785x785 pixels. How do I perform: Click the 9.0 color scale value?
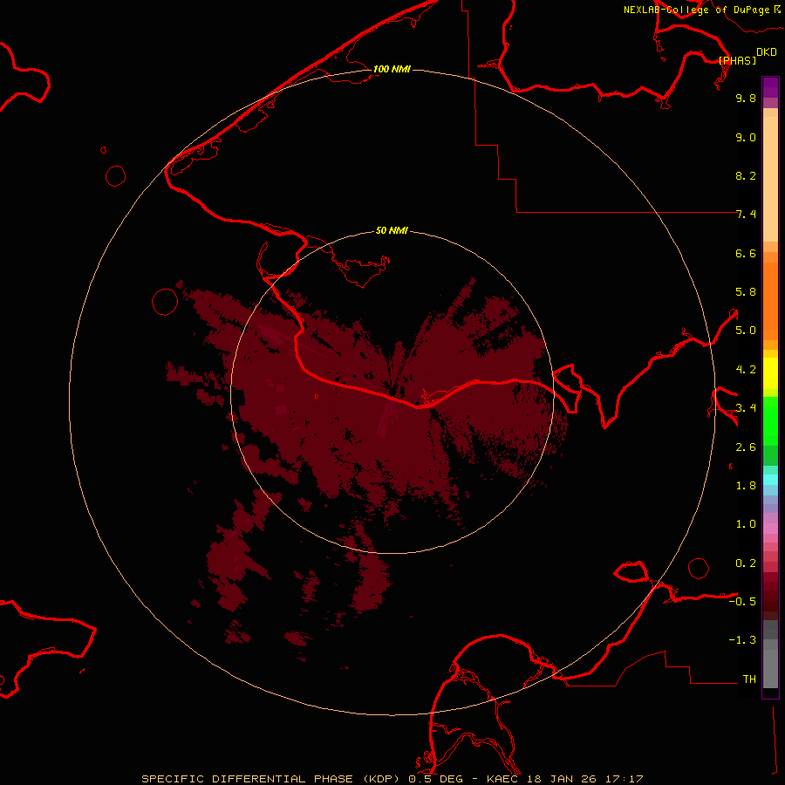[x=746, y=137]
